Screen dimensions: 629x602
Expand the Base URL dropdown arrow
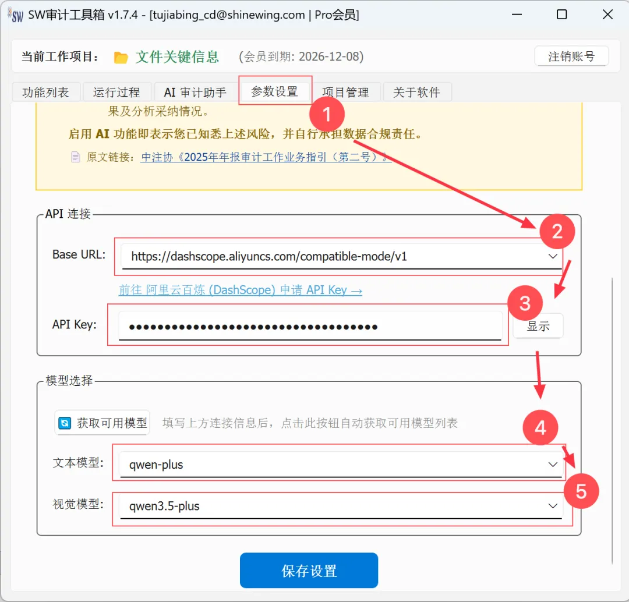coord(553,256)
